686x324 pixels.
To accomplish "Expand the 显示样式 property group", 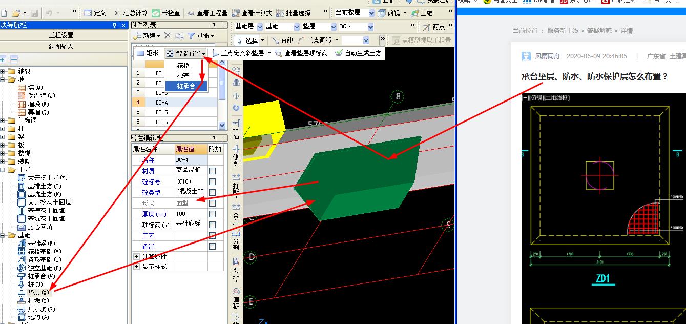I will [136, 267].
